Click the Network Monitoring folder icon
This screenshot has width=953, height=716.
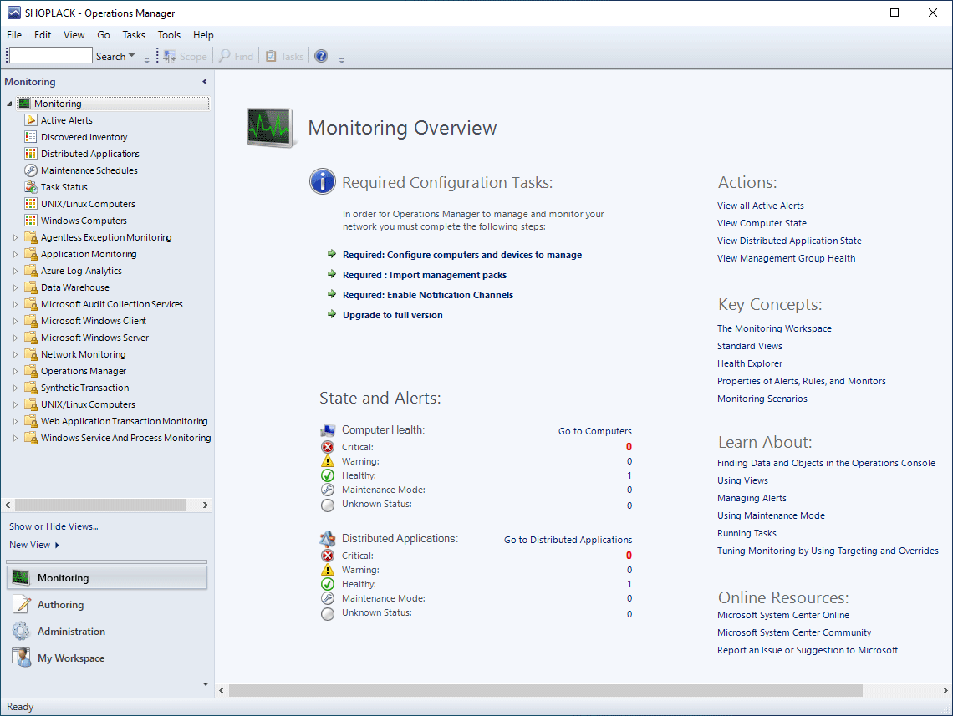(30, 354)
